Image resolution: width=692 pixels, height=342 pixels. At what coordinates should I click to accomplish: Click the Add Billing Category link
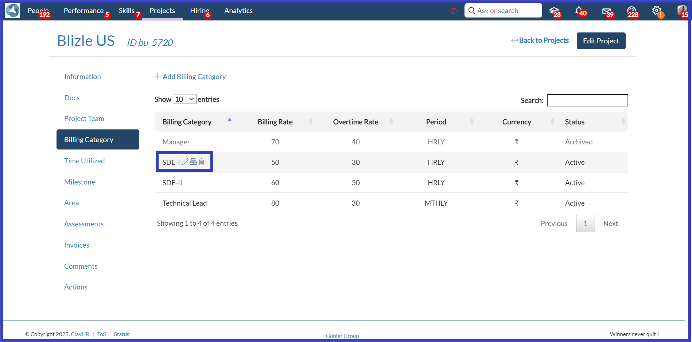click(194, 77)
